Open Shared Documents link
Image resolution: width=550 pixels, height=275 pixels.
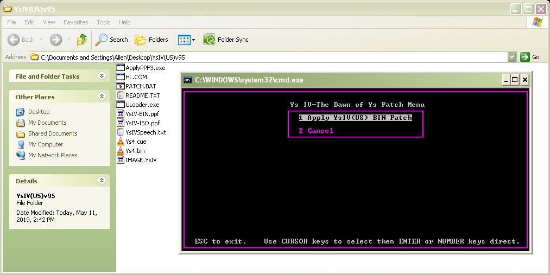(x=53, y=133)
